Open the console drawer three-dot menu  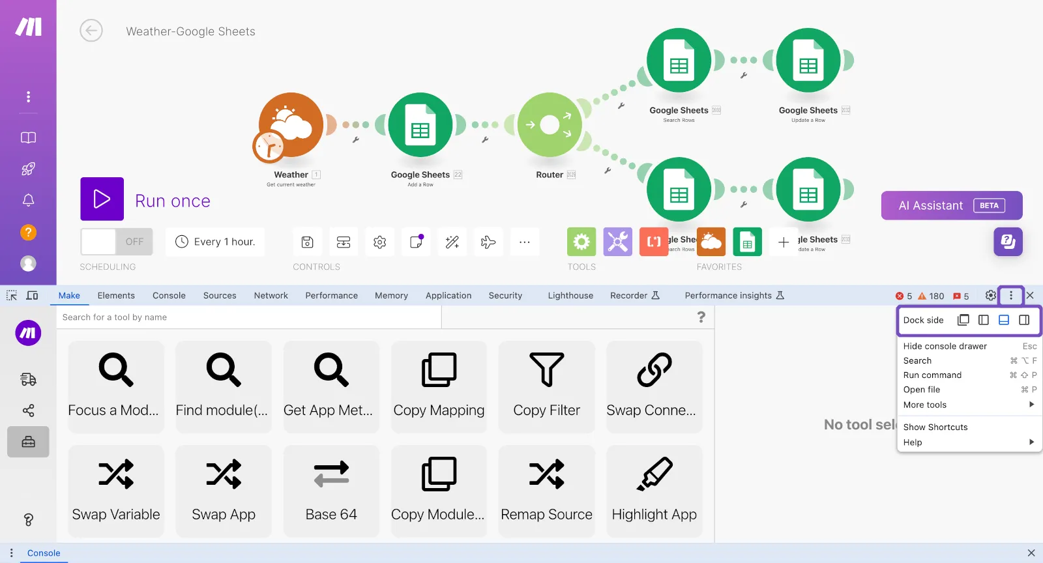11,553
